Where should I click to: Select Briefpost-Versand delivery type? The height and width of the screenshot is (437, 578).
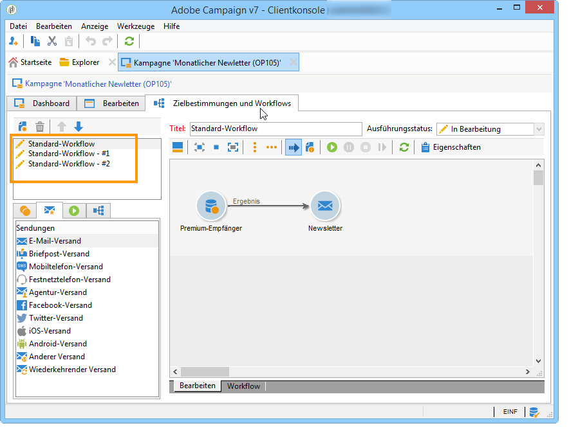point(87,254)
